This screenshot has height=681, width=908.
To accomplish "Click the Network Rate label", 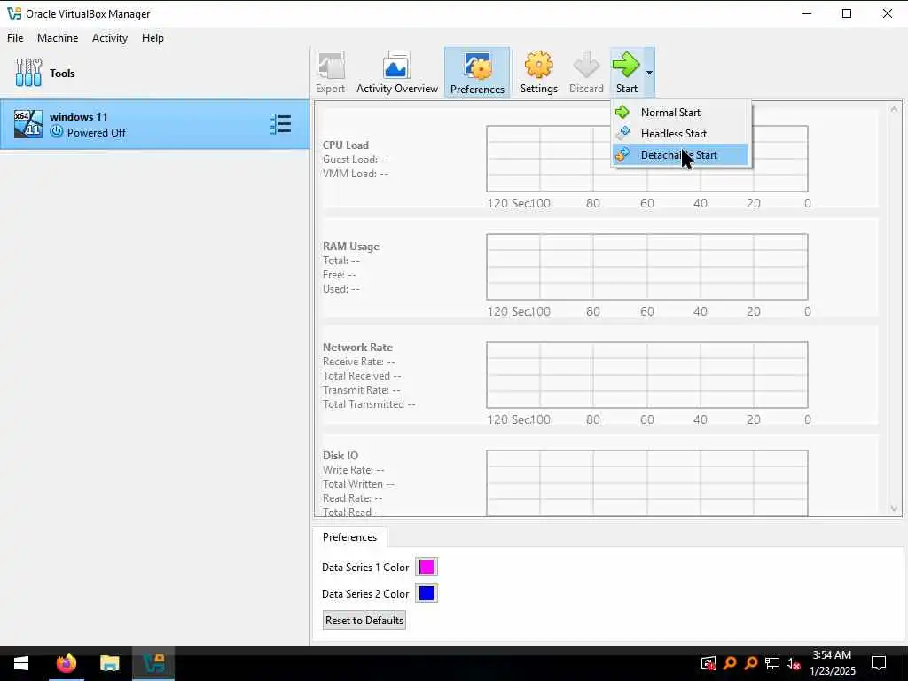I will pyautogui.click(x=358, y=348).
